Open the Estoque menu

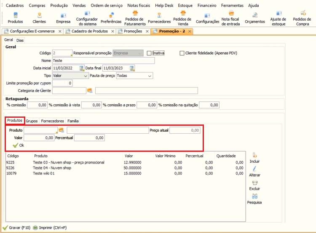click(x=185, y=5)
